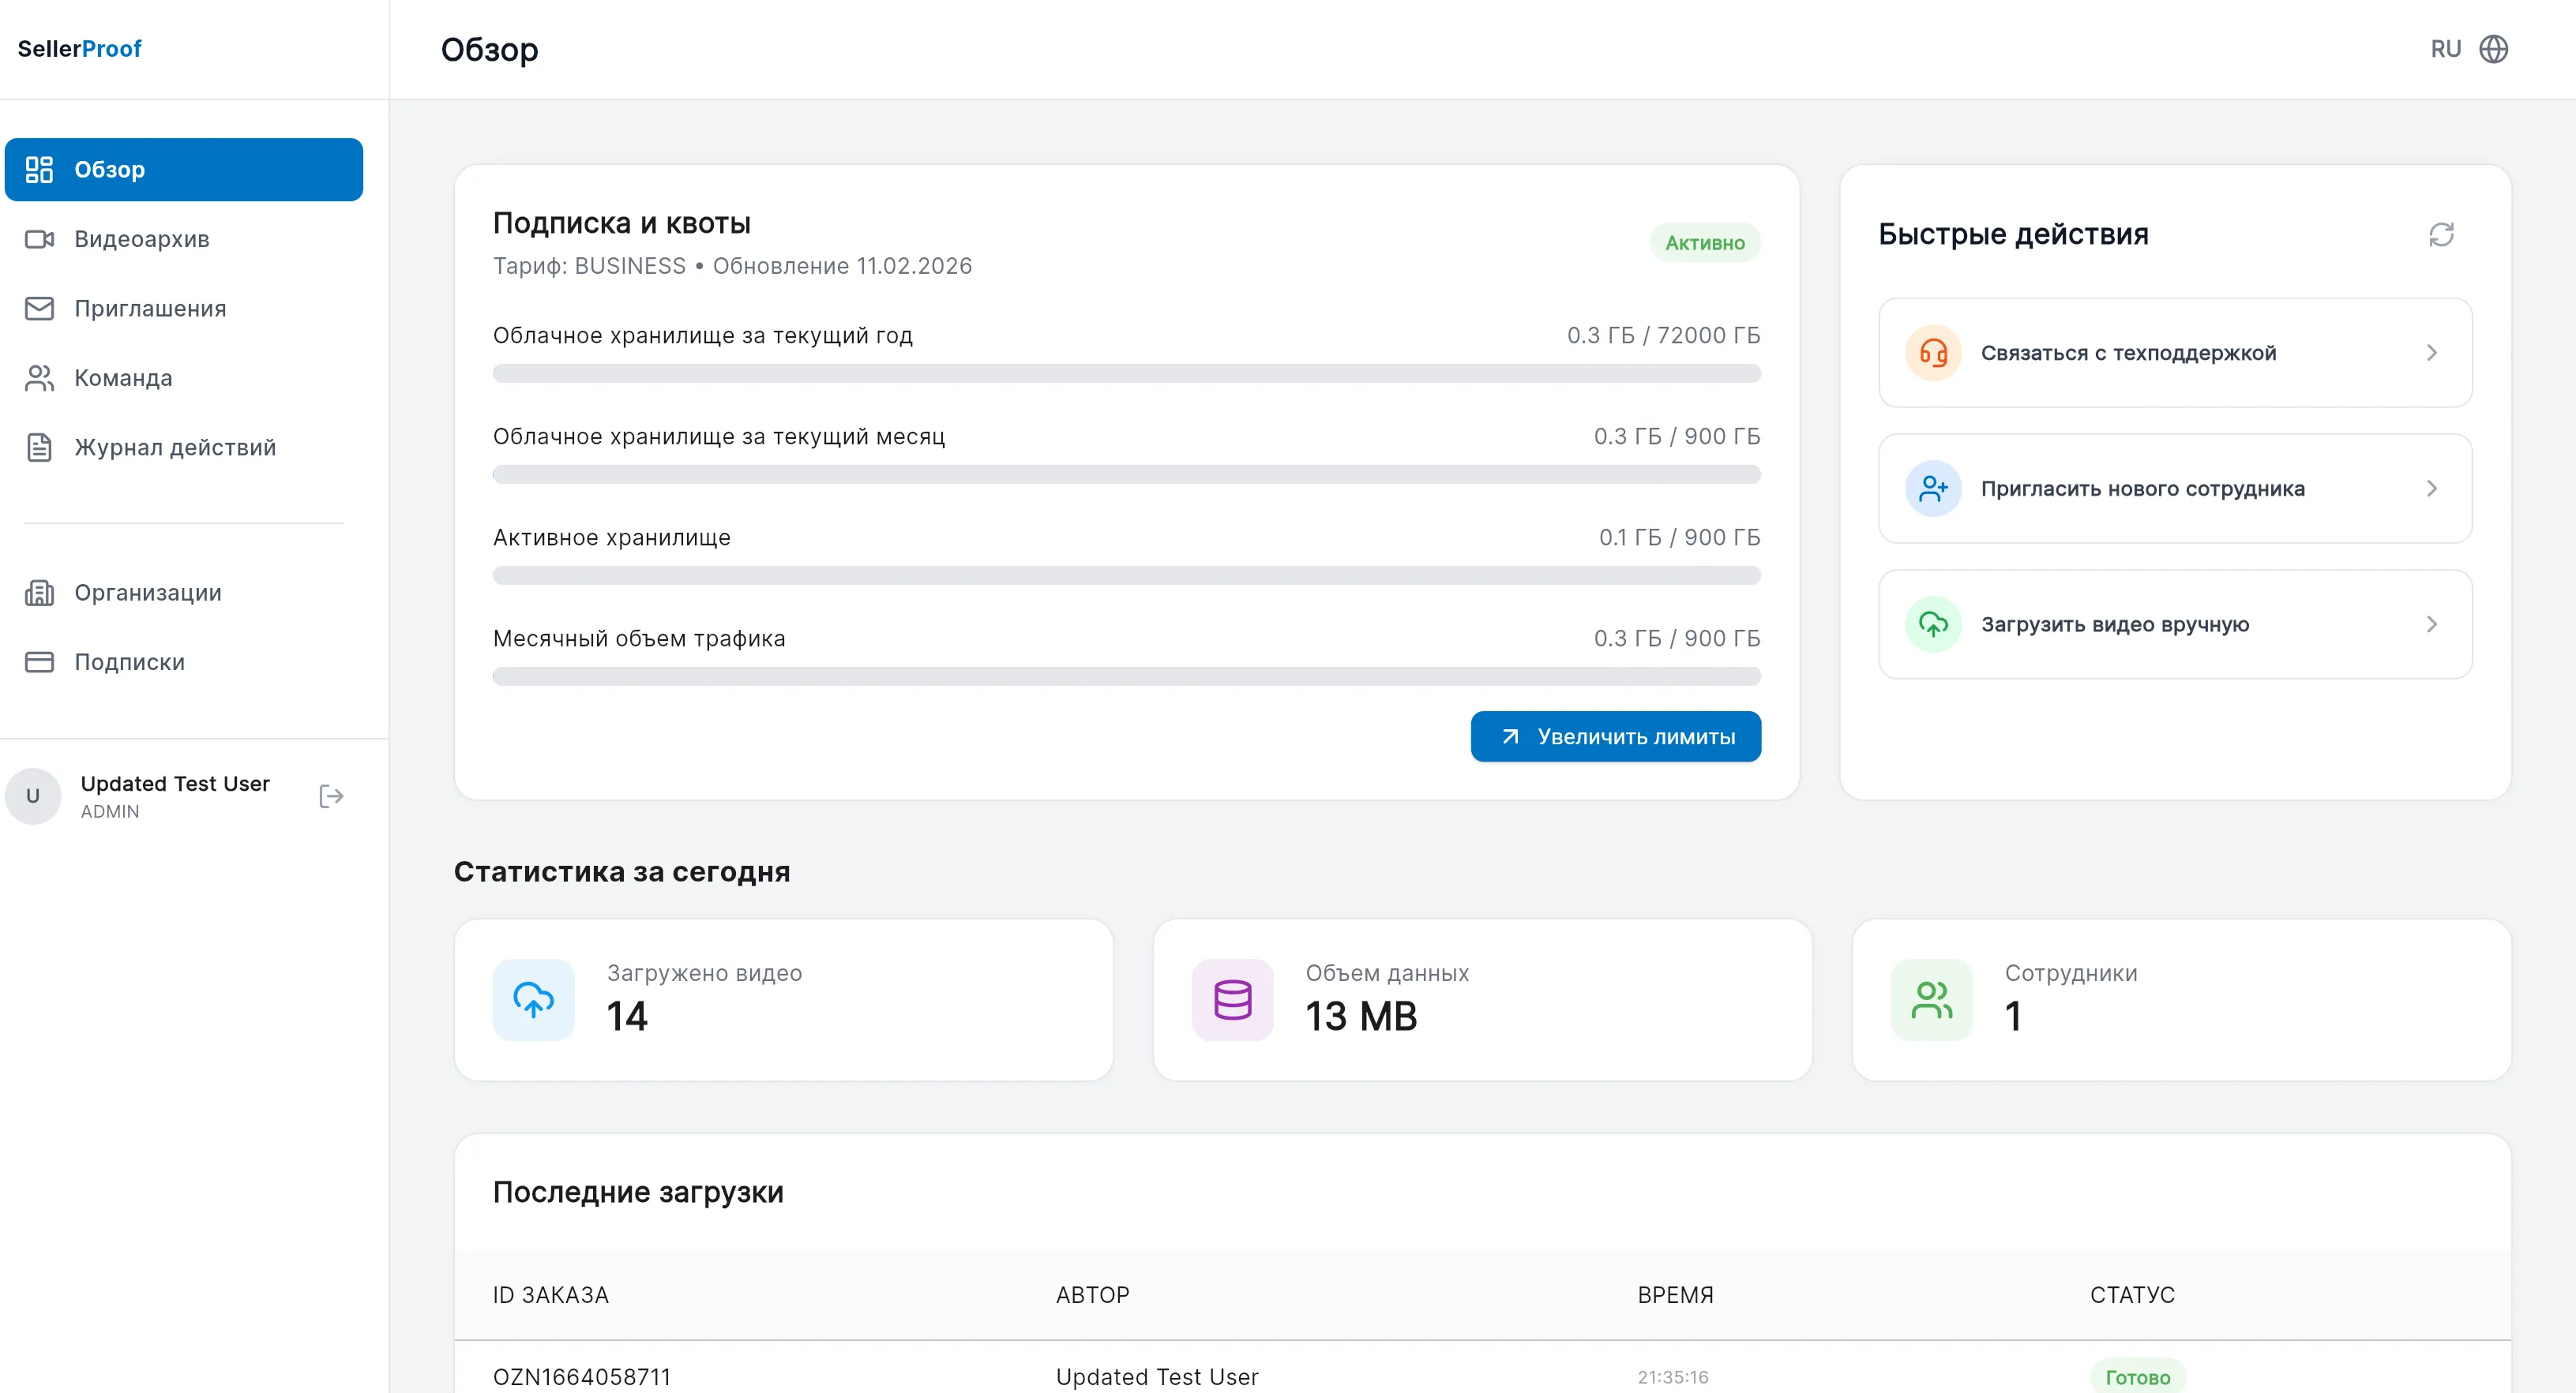
Task: Click the globe language icon
Action: tap(2493, 49)
